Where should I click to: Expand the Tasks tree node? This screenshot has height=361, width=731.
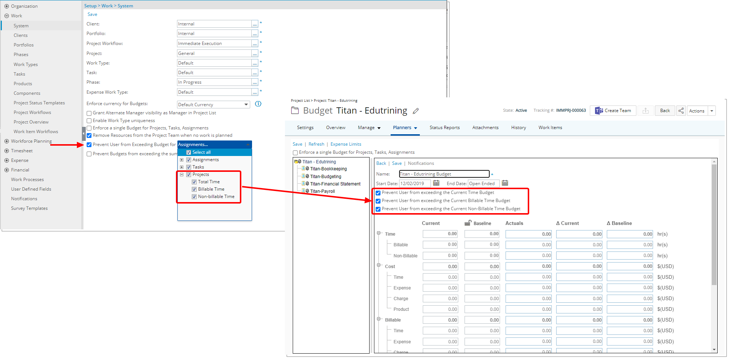click(x=181, y=167)
